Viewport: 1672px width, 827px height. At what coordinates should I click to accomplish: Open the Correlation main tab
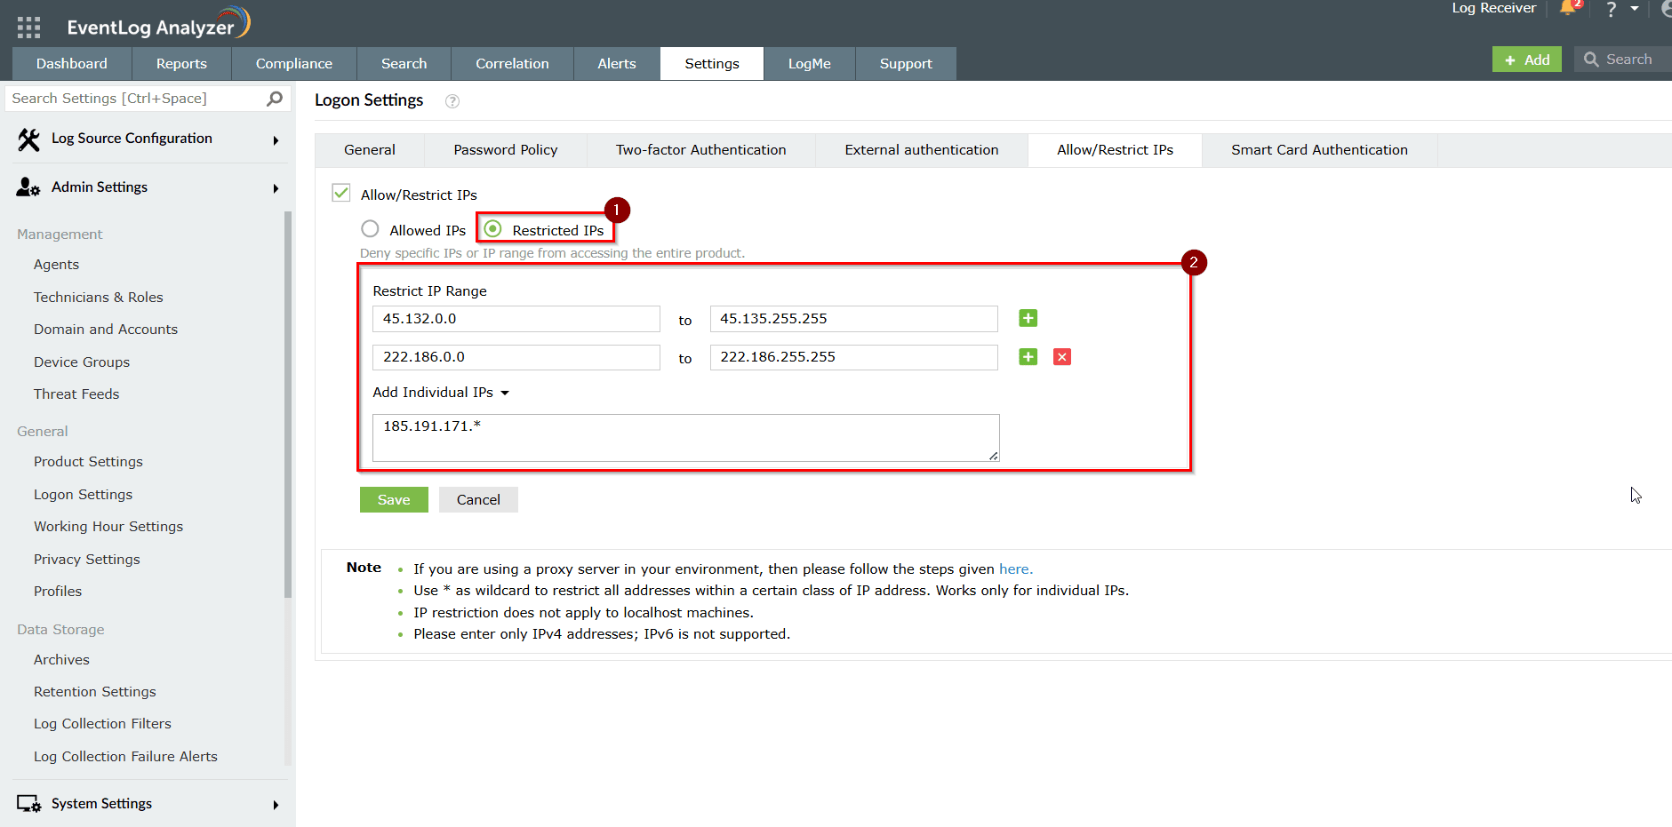[x=512, y=64]
